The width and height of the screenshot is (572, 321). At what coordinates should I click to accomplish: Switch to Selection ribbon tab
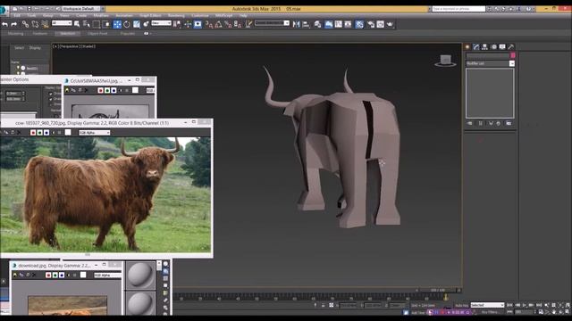[x=68, y=34]
